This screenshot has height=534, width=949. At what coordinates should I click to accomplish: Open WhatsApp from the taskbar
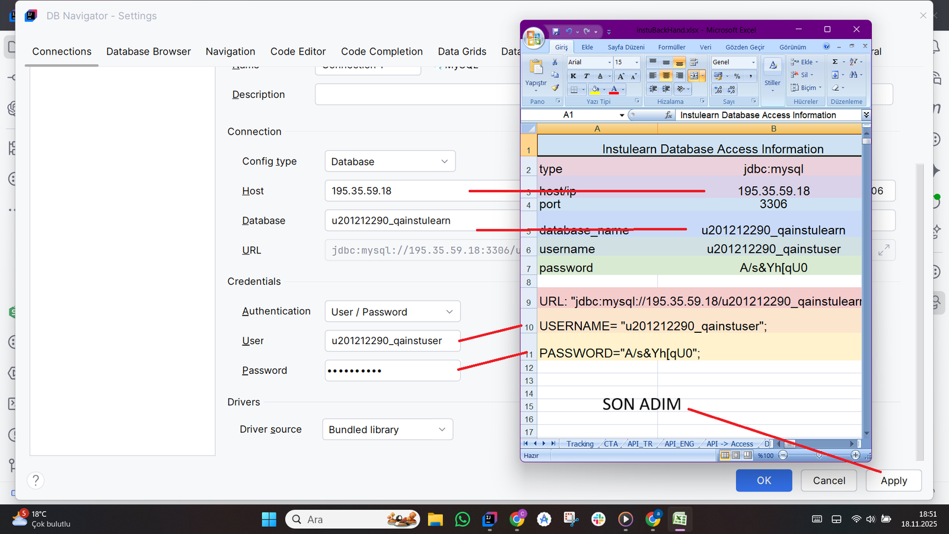[x=462, y=519]
